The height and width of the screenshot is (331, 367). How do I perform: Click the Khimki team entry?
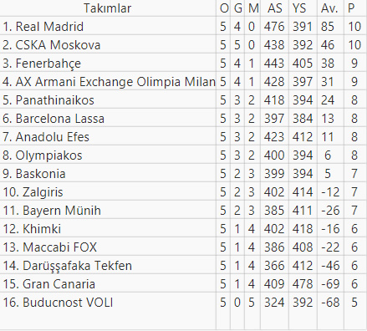point(32,229)
